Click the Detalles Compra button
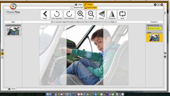Screen dimensions: 170x96 tap(154, 29)
